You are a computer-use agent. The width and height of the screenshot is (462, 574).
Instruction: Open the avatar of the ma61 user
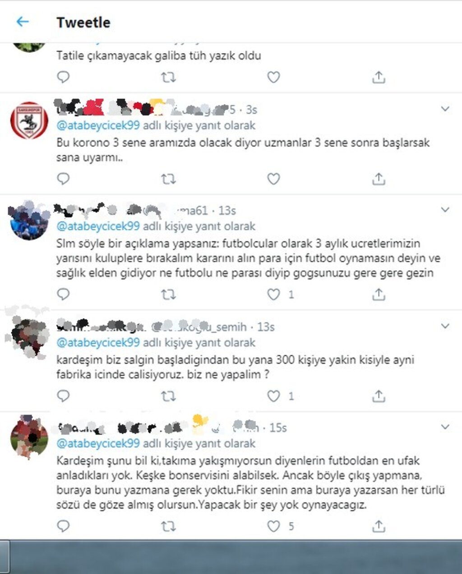click(x=29, y=221)
